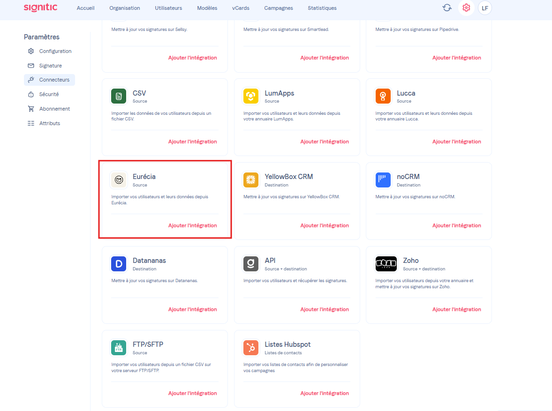Click the Attributs list icon in sidebar
The width and height of the screenshot is (552, 411).
coord(31,123)
